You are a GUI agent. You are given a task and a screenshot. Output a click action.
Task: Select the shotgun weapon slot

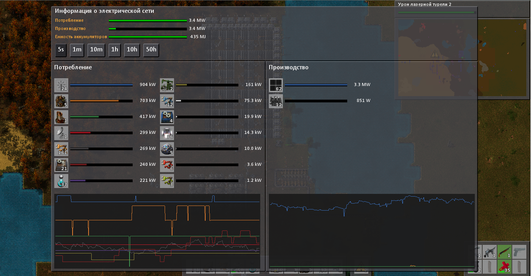tap(504, 252)
